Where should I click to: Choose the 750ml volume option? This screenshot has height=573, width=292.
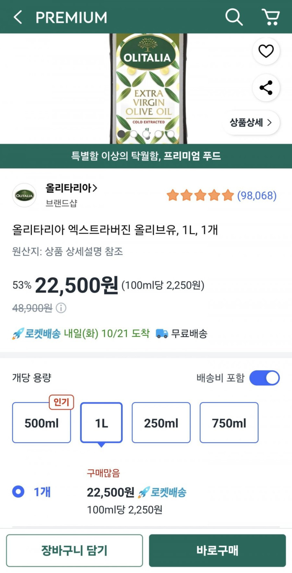(229, 423)
